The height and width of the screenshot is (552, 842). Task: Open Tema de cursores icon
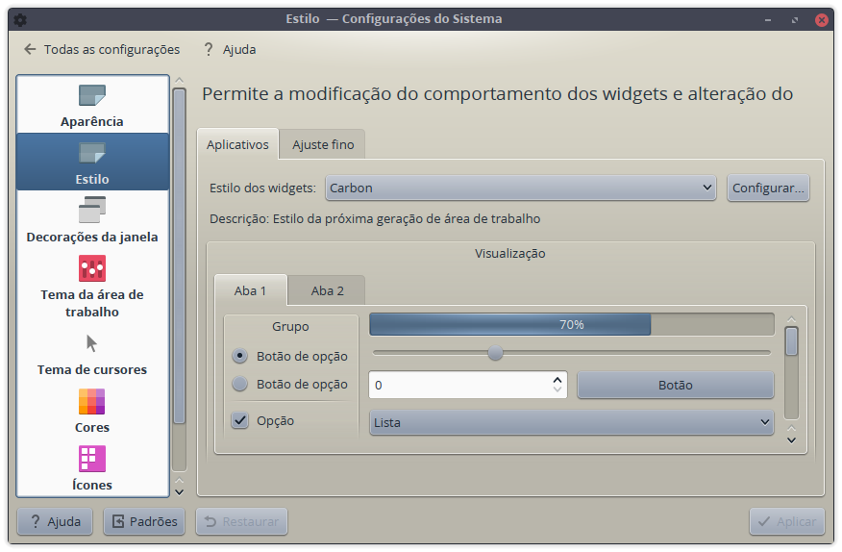coord(92,343)
